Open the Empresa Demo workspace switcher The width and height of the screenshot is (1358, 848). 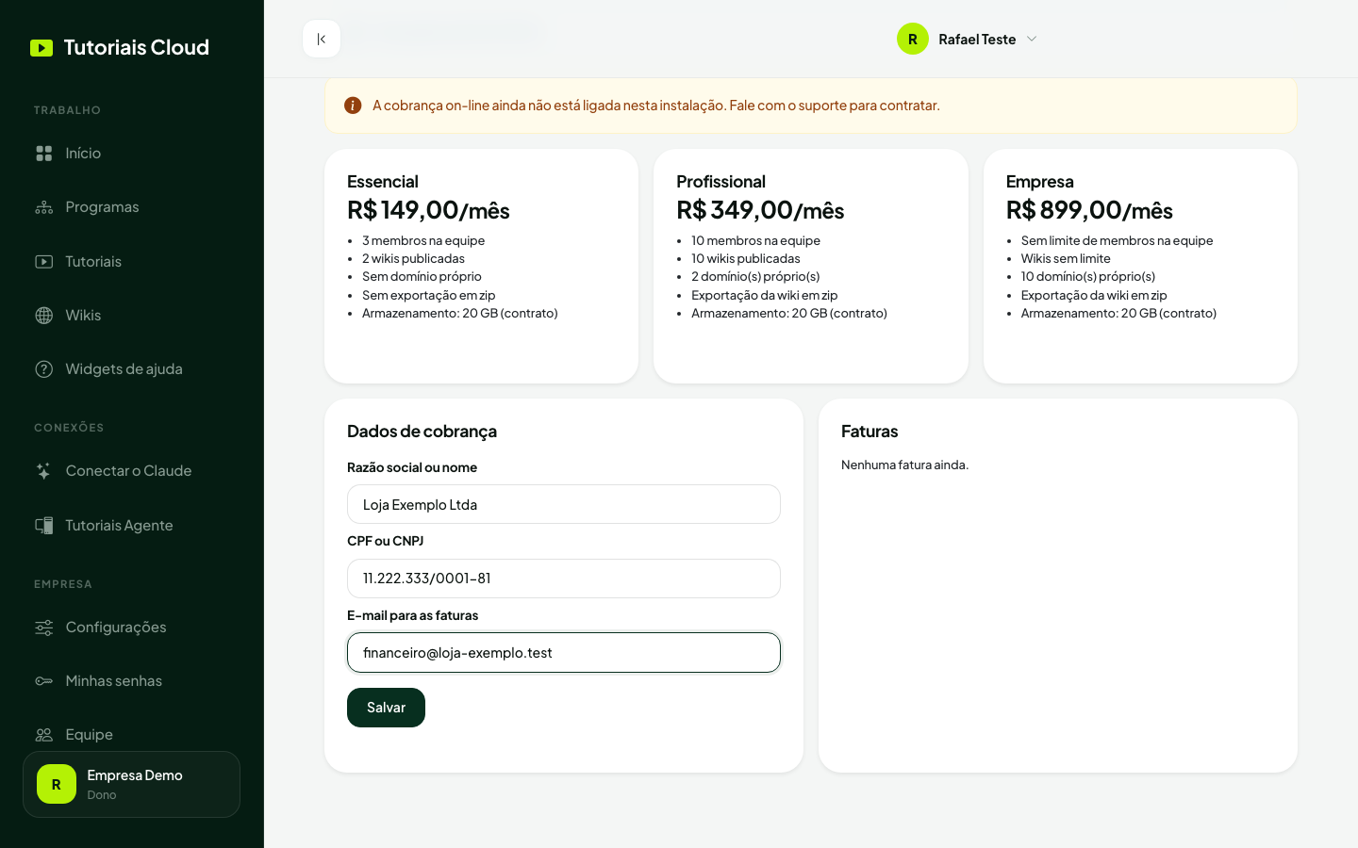coord(132,784)
